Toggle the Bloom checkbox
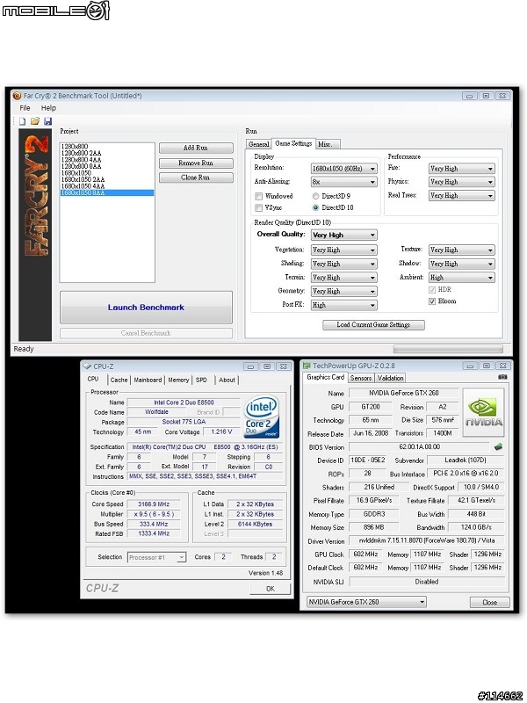 [x=432, y=301]
